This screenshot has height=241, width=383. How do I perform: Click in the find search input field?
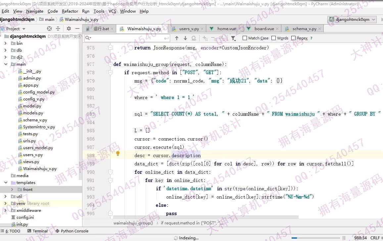point(127,38)
